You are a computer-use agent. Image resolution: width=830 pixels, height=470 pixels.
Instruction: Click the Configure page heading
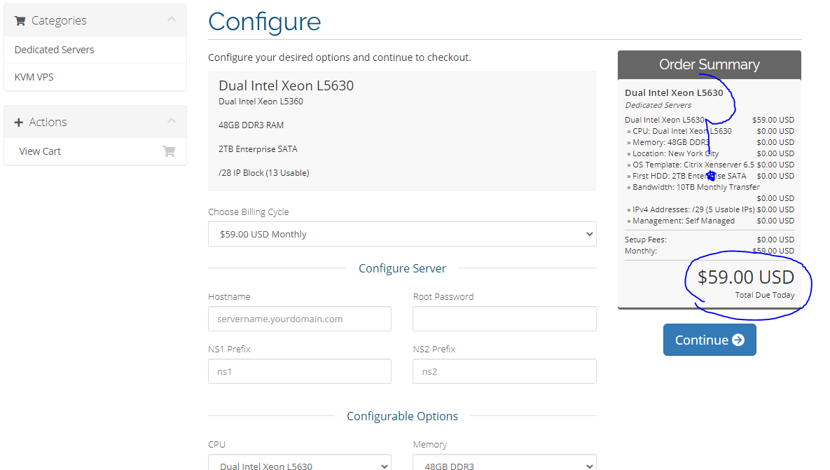265,22
